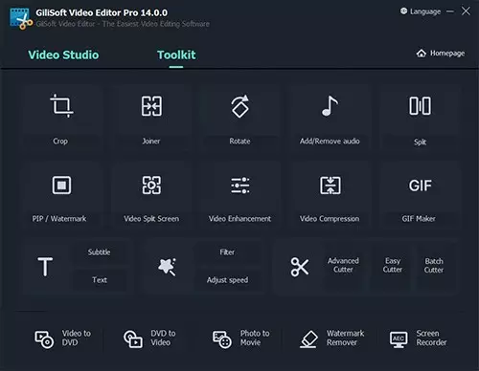Launch the Easy Cutter
Screen dimensions: 479x371
(393, 265)
